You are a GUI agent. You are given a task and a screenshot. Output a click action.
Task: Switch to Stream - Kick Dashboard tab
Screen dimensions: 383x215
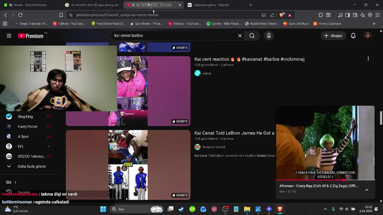pyautogui.click(x=30, y=5)
